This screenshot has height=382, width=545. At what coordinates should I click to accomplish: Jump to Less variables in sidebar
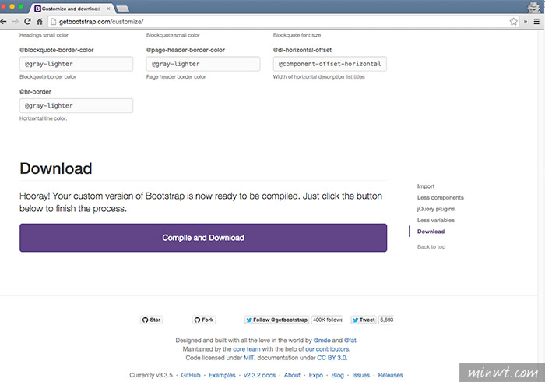tap(436, 220)
